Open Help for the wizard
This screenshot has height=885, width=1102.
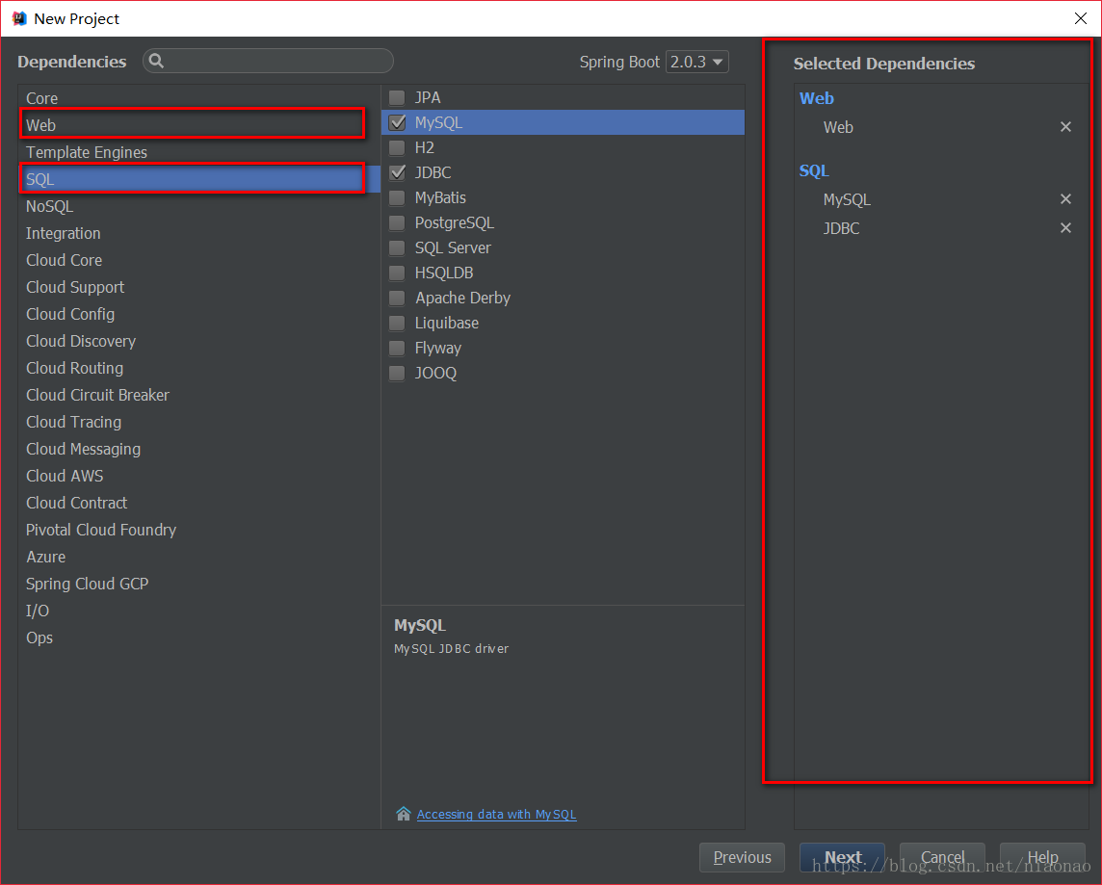[1042, 857]
